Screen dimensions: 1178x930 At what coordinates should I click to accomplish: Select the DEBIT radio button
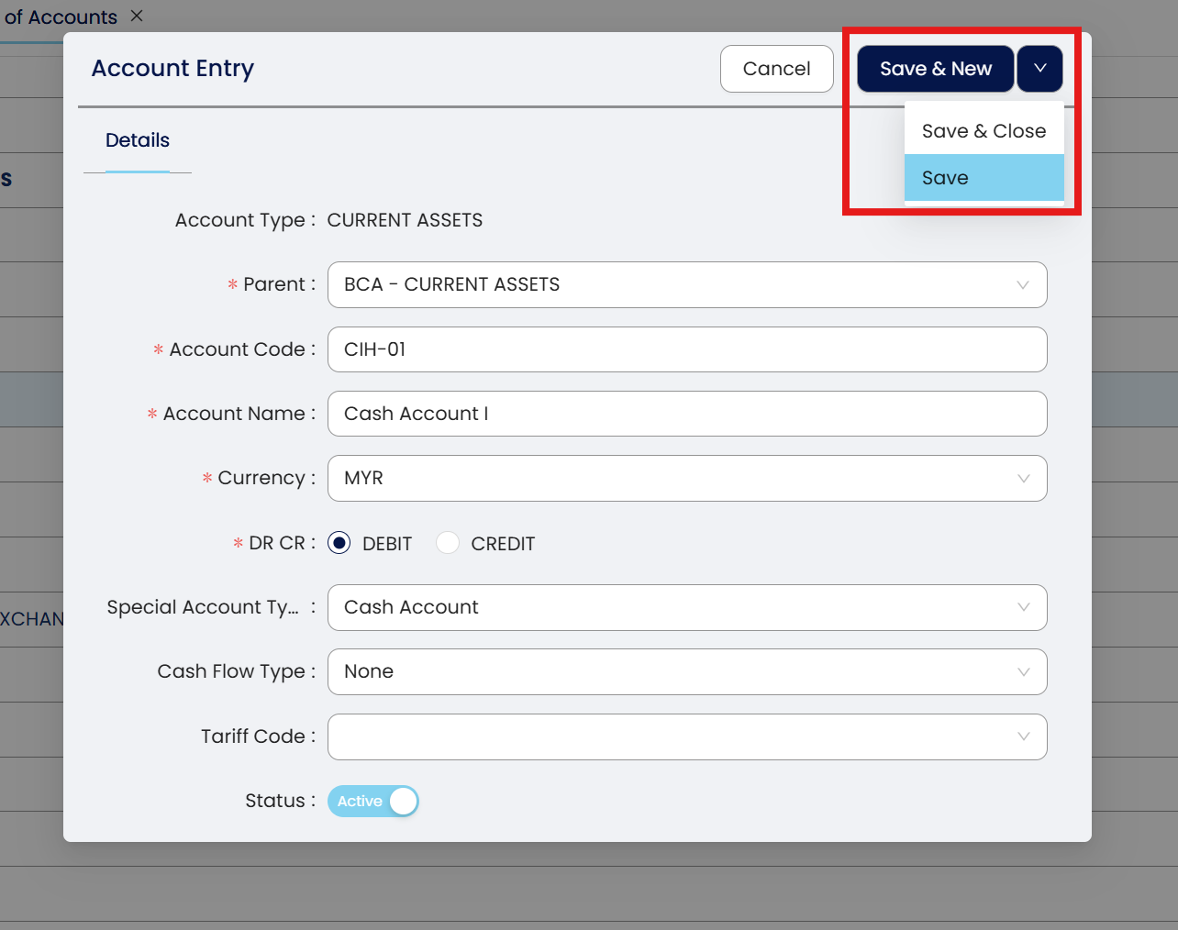coord(339,543)
